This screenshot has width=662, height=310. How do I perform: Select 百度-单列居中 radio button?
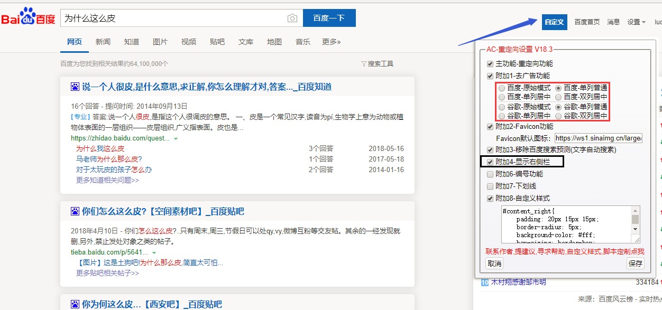tap(502, 97)
